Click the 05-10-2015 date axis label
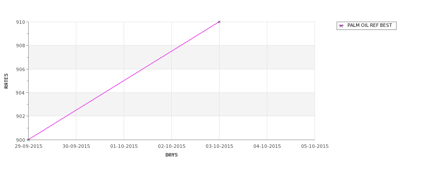 315,147
